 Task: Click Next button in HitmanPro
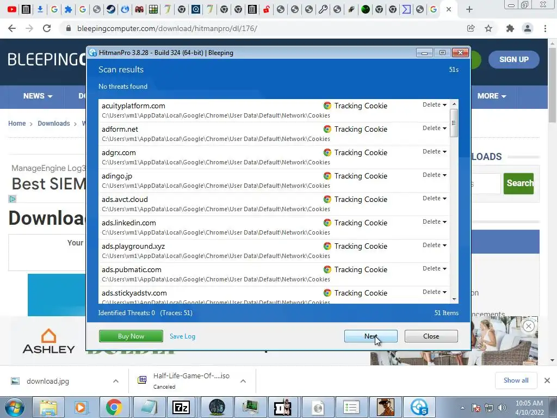371,336
